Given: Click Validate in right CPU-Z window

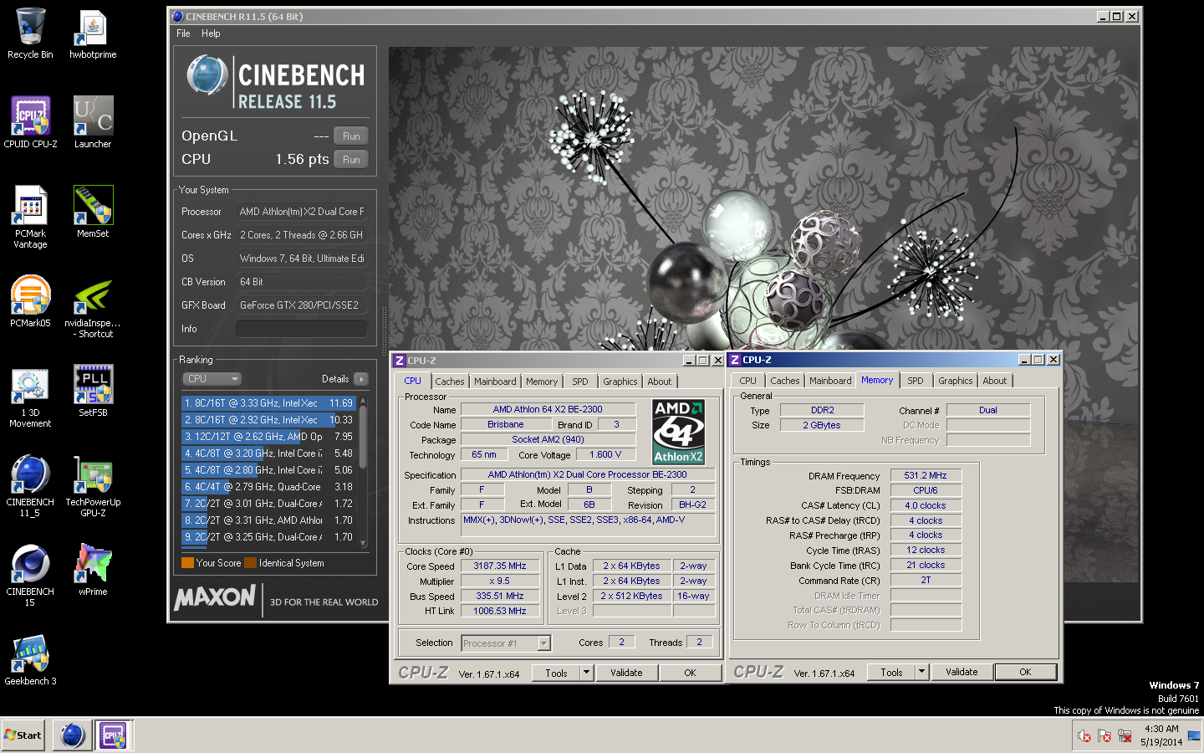Looking at the screenshot, I should click(x=962, y=672).
